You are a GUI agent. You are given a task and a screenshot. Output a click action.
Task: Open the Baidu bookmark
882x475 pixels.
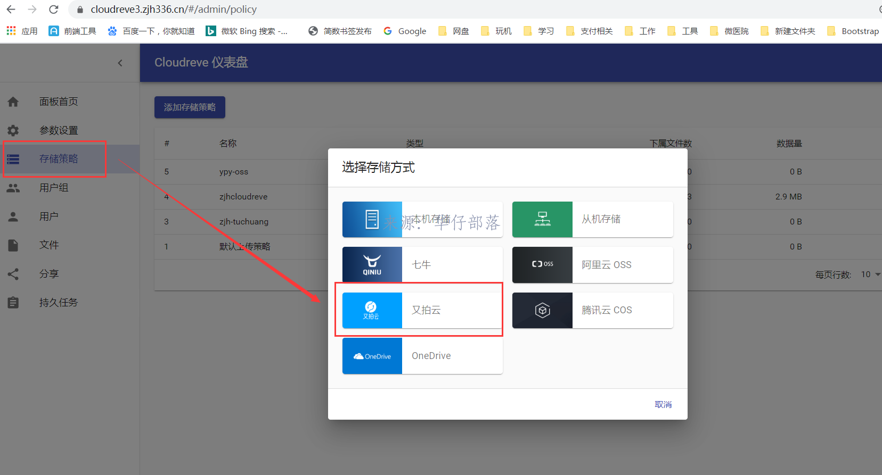click(151, 31)
